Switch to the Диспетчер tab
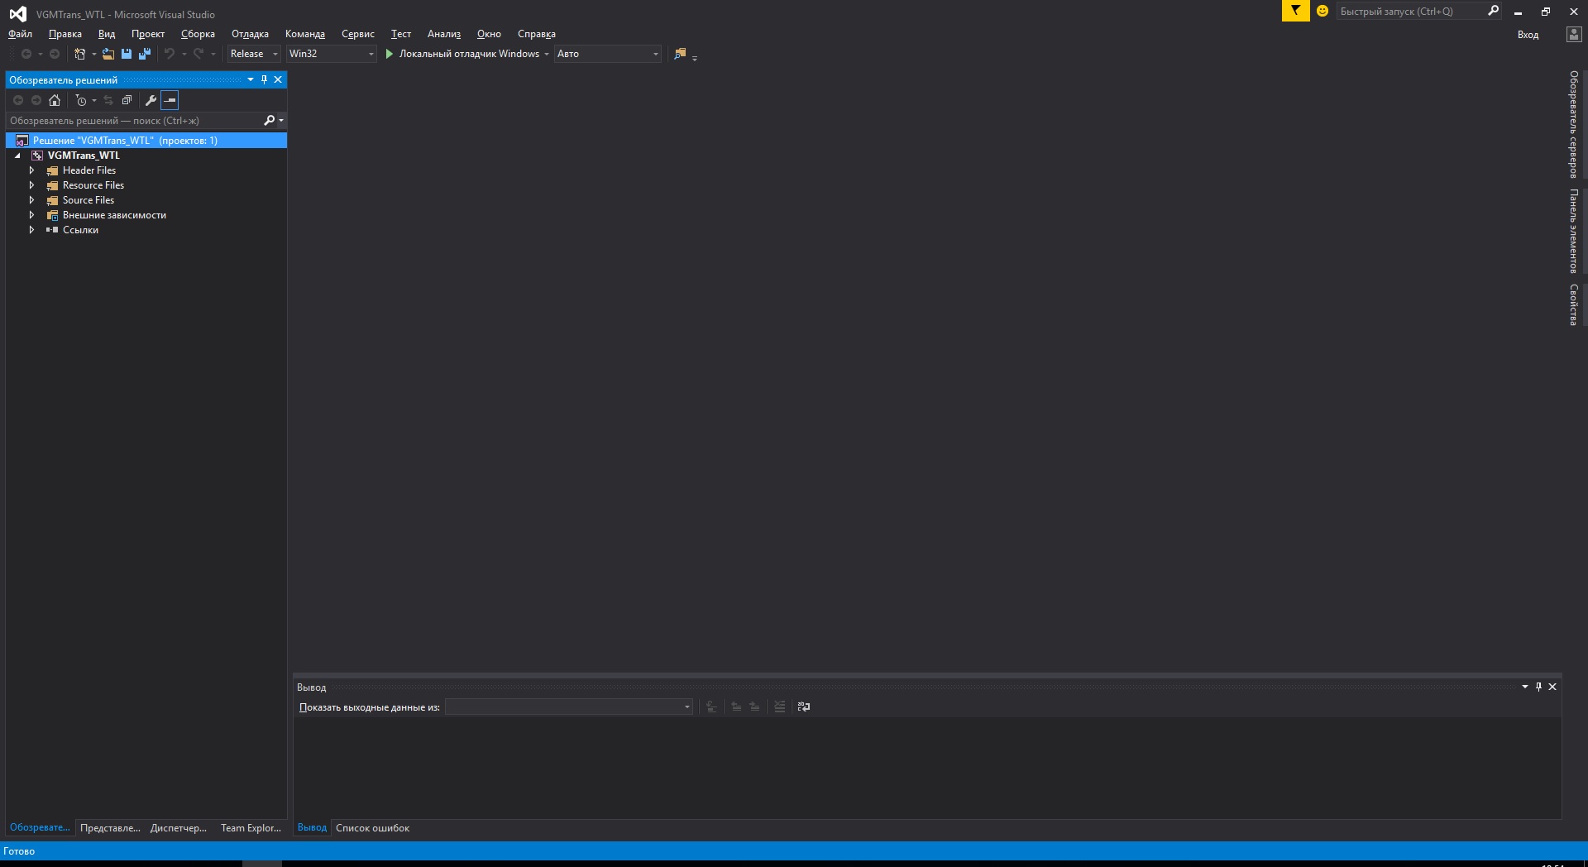This screenshot has width=1588, height=867. click(x=179, y=828)
